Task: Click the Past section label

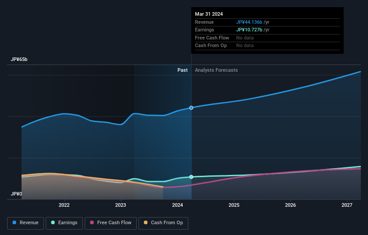Action: click(182, 70)
